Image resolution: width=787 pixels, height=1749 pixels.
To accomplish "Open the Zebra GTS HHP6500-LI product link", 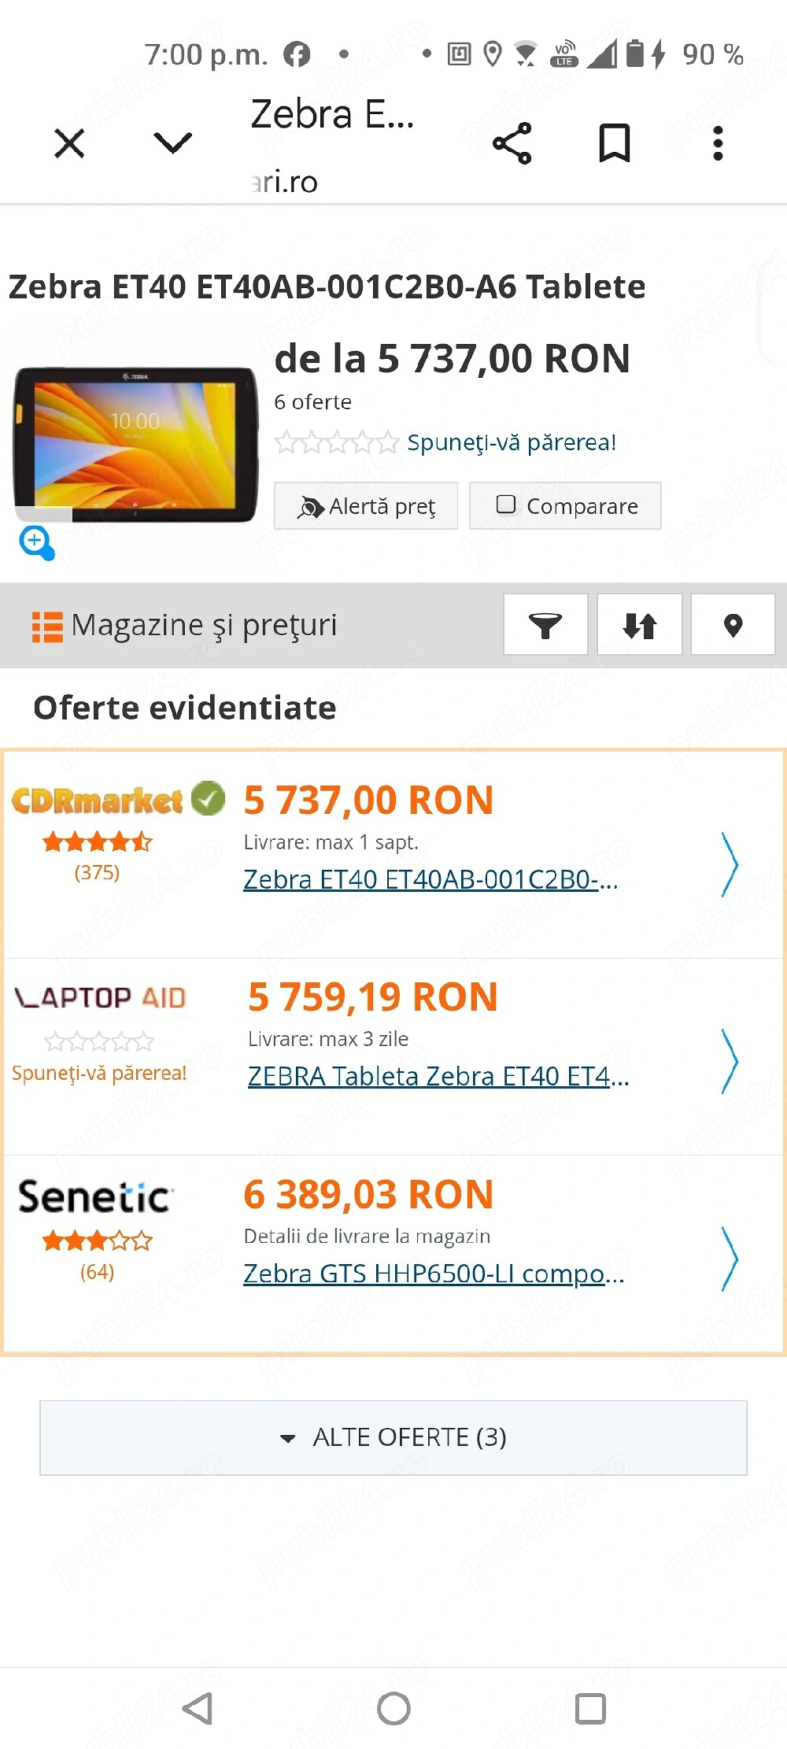I will click(433, 1273).
